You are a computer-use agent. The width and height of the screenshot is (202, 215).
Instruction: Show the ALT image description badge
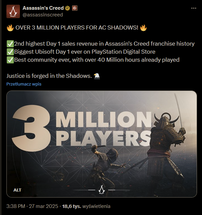(x=17, y=190)
